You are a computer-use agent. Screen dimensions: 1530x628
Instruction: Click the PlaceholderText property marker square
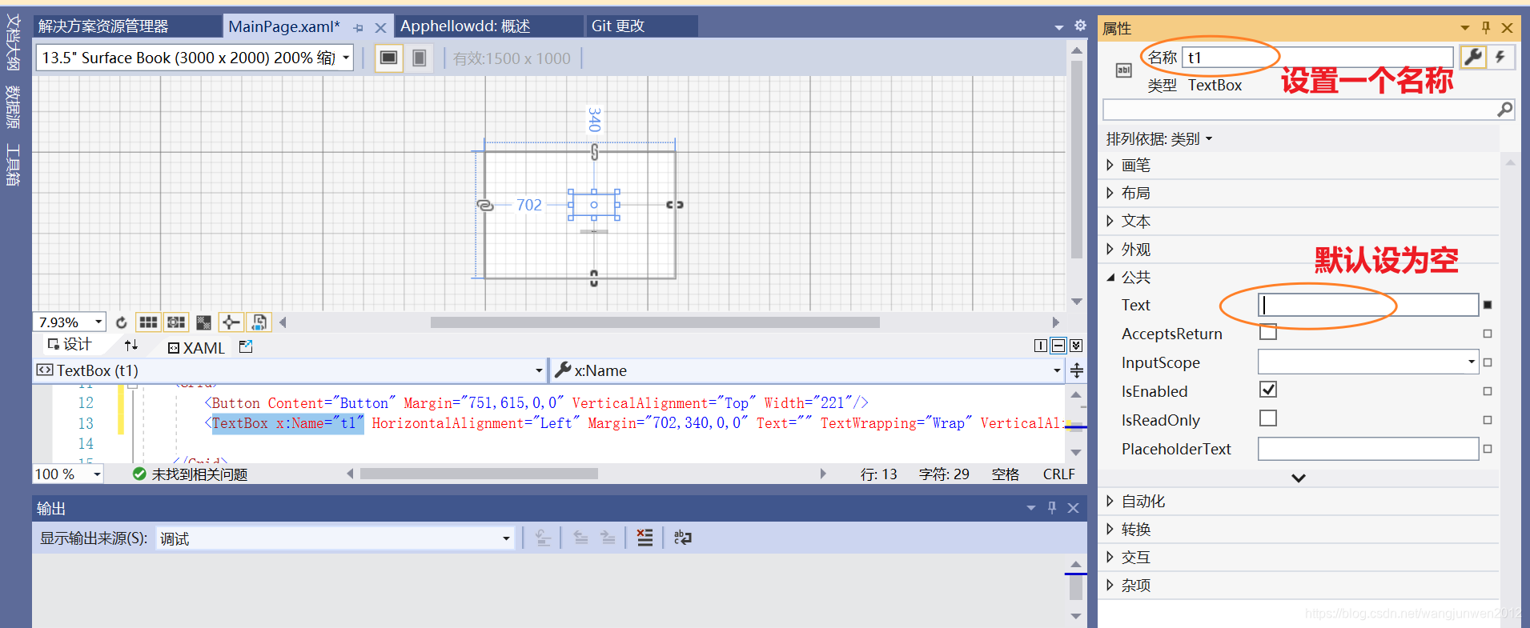pyautogui.click(x=1488, y=449)
